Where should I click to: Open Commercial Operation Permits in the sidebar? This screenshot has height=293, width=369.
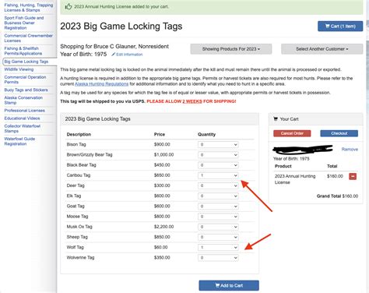pos(25,79)
